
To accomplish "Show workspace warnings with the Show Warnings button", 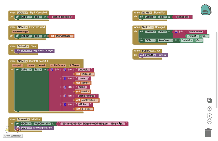I will 13,136.
